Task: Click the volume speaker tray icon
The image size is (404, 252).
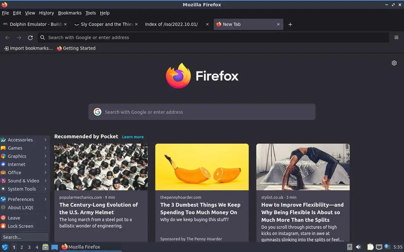Action: pos(359,247)
